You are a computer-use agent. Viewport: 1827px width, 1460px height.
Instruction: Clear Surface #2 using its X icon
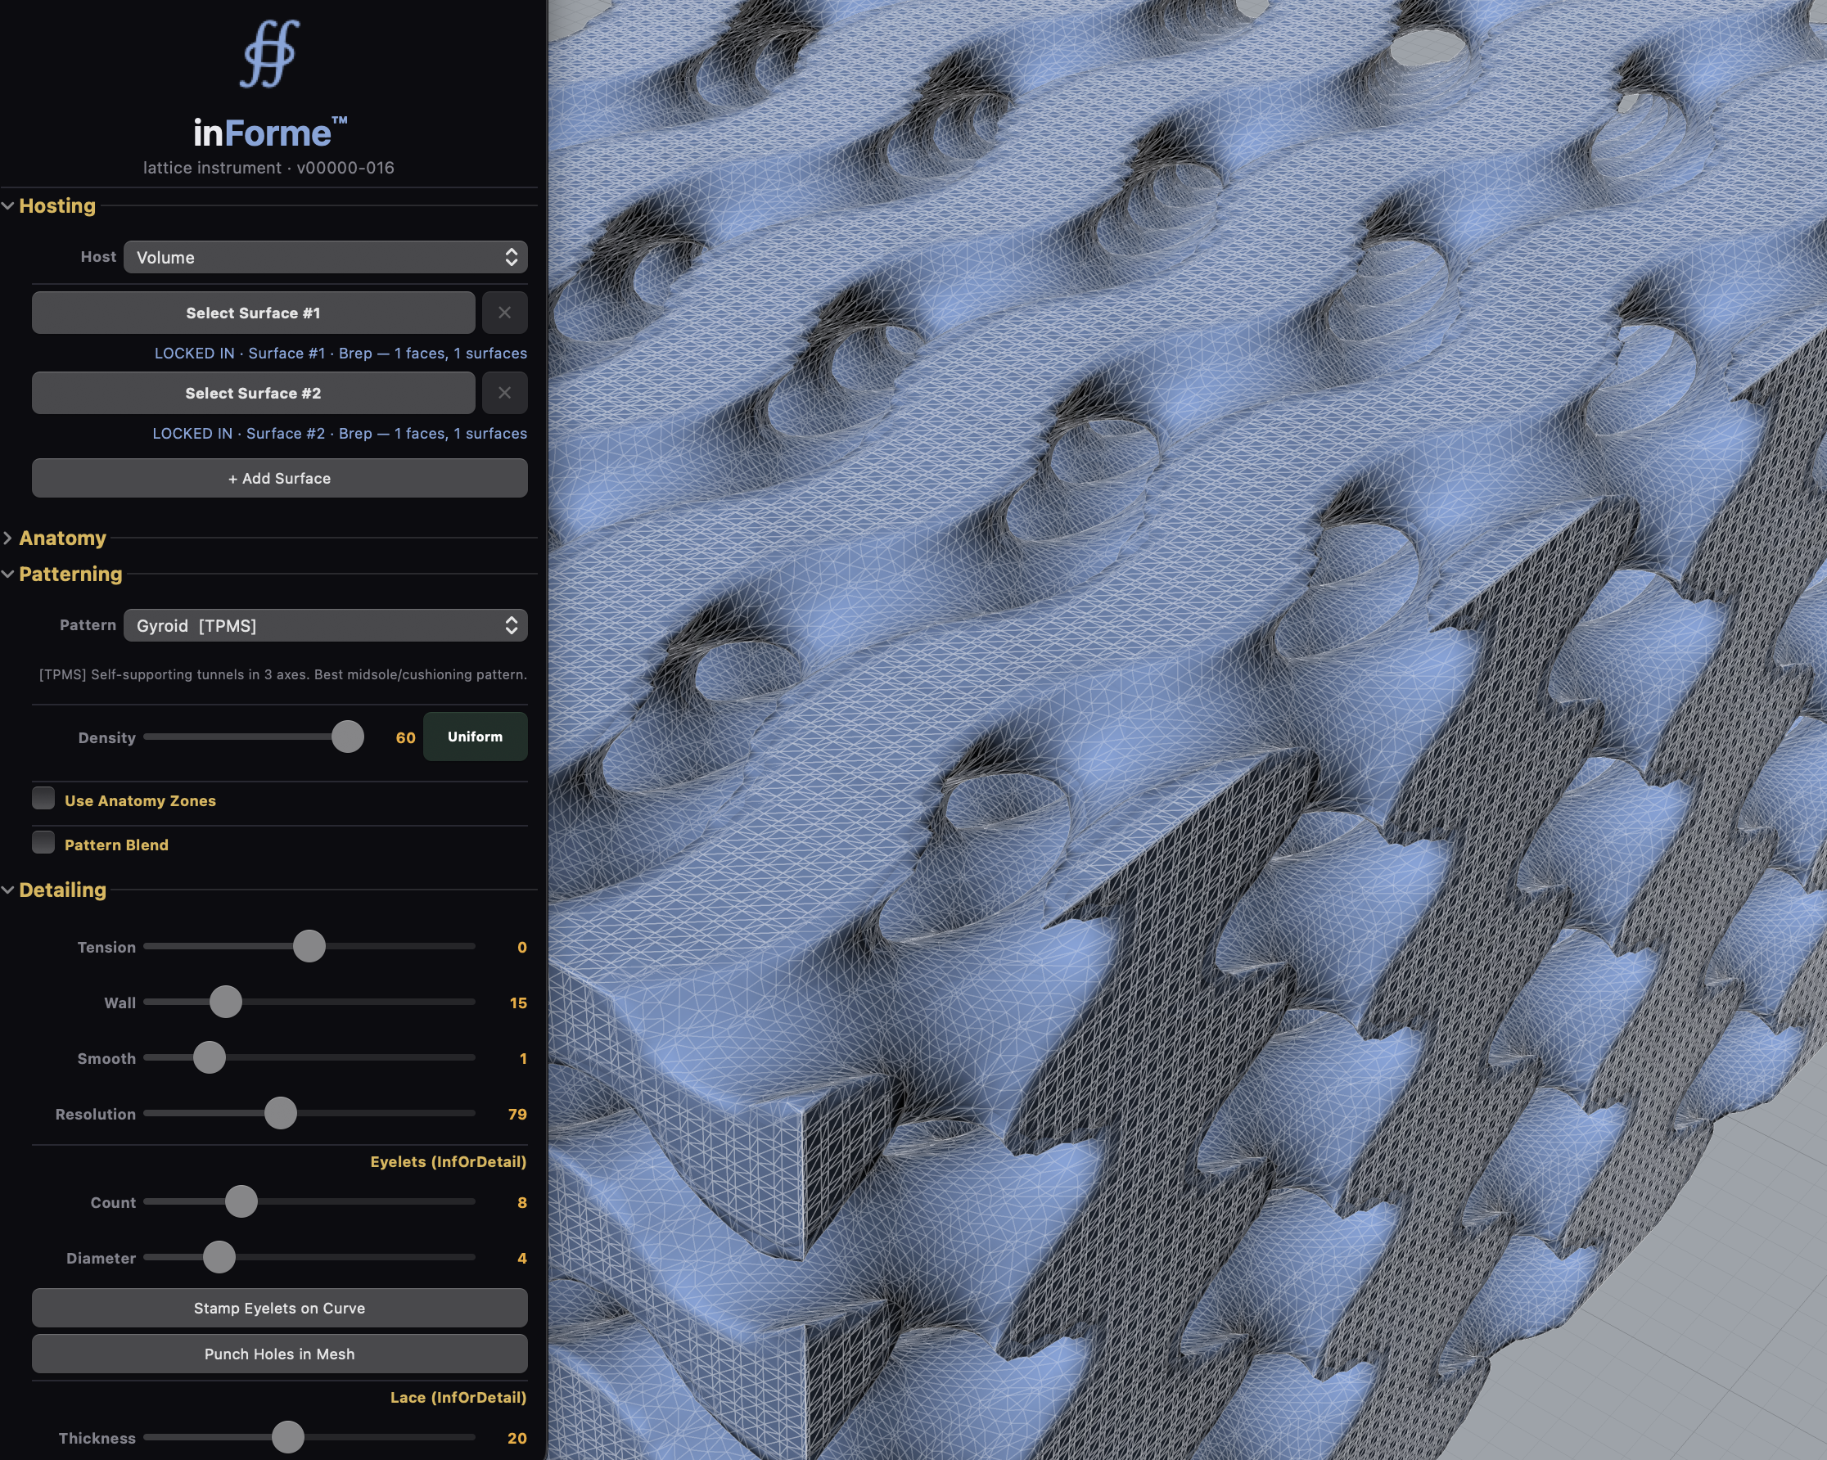pos(504,392)
